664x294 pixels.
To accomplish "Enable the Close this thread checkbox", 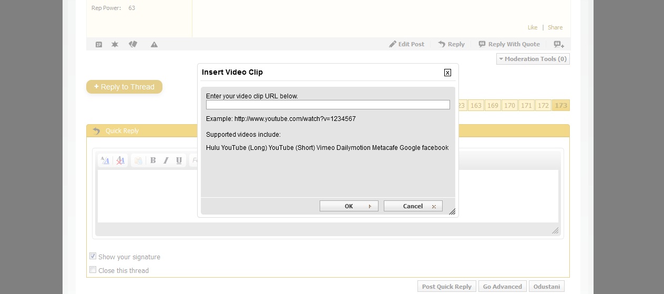I will coord(93,270).
